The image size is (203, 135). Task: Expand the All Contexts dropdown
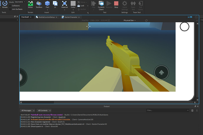click(x=44, y=110)
